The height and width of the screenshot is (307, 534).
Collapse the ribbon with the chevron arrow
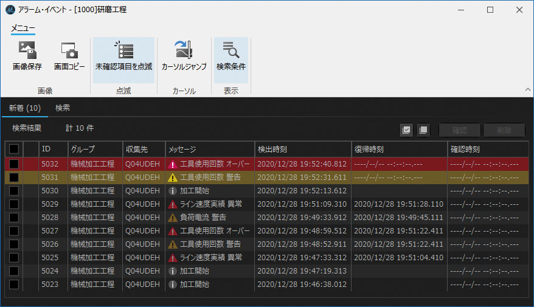(x=527, y=89)
